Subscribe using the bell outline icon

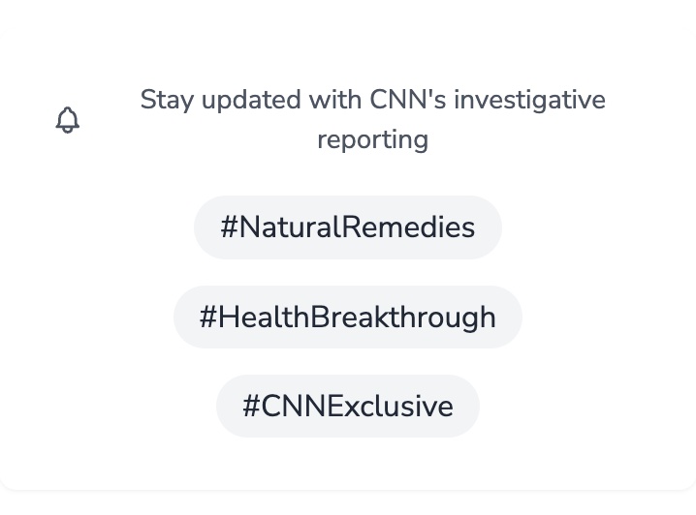tap(68, 120)
